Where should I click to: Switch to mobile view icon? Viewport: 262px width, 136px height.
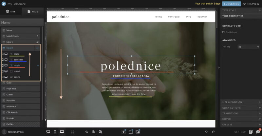pos(55,132)
